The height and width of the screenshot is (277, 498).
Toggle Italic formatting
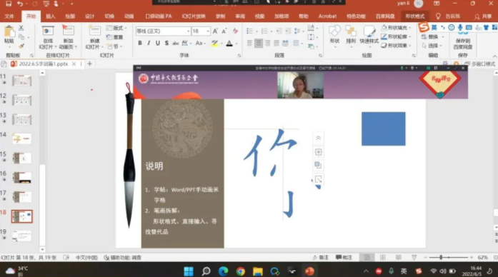[149, 43]
